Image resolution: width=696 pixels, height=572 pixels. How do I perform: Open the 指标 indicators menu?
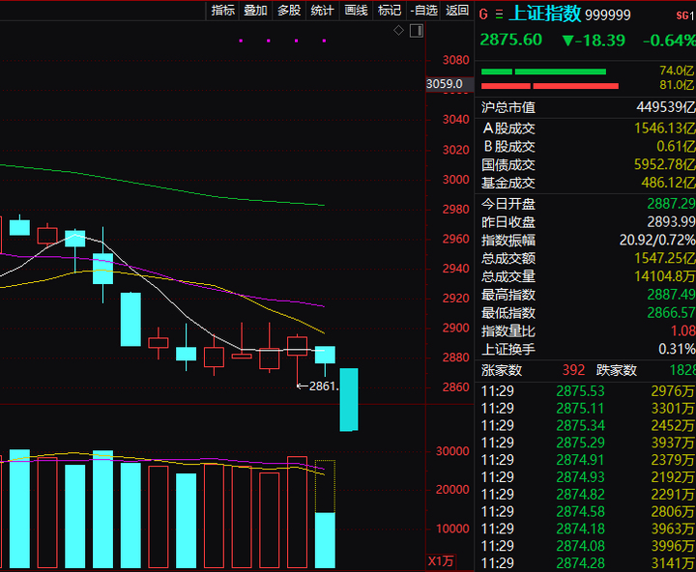(x=223, y=11)
